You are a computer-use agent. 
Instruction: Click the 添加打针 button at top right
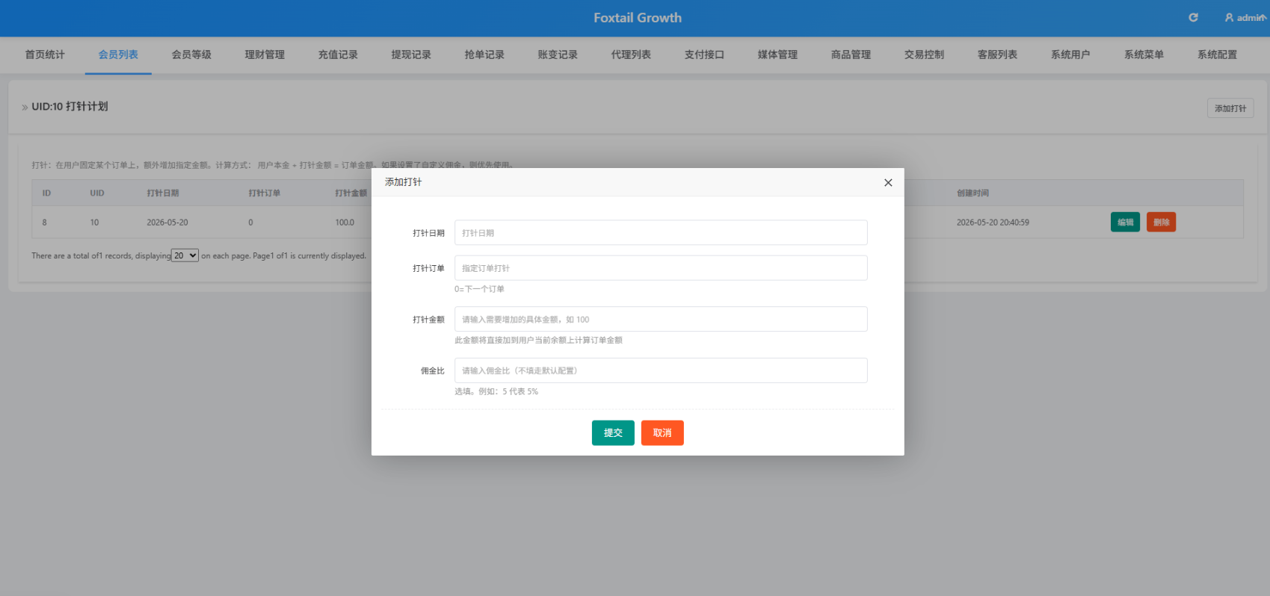1230,108
